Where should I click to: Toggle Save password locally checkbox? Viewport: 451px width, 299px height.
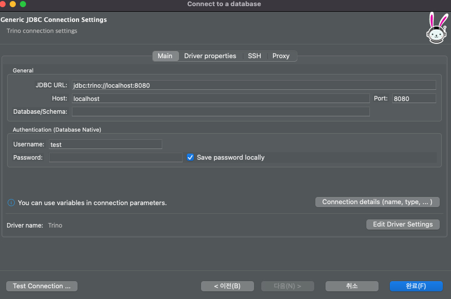click(191, 158)
